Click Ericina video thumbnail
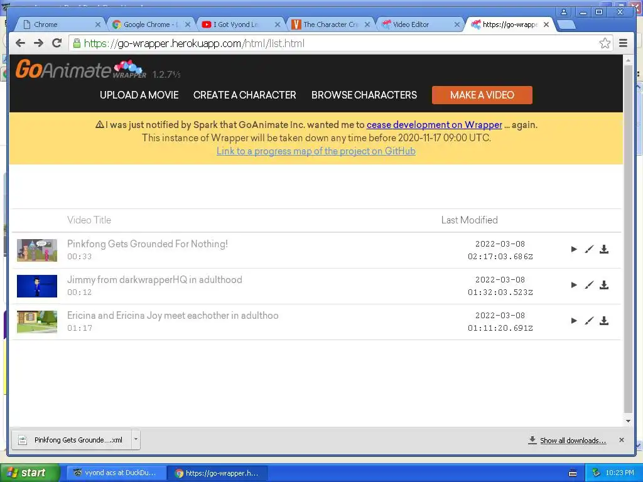643x482 pixels. tap(37, 321)
